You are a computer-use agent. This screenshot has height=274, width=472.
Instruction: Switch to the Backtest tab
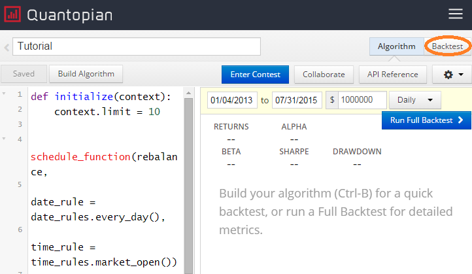[x=447, y=46]
